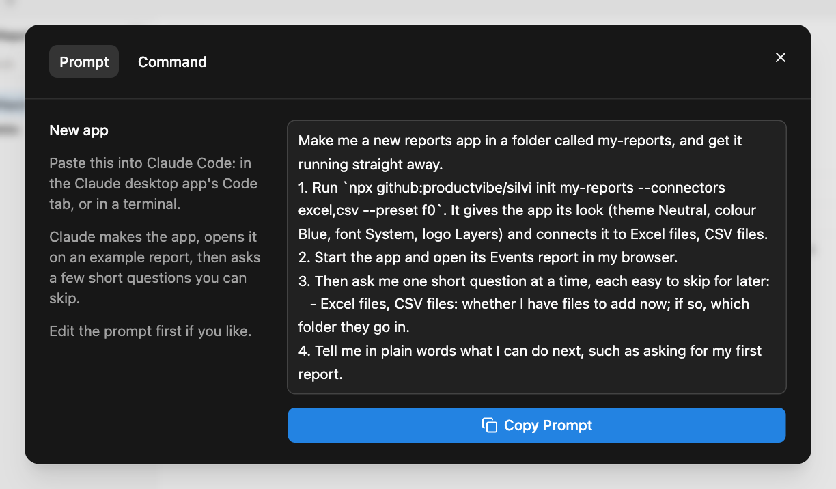Click the 'Excel files, CSV files: whether' bullet
836x489 pixels.
pos(524,316)
